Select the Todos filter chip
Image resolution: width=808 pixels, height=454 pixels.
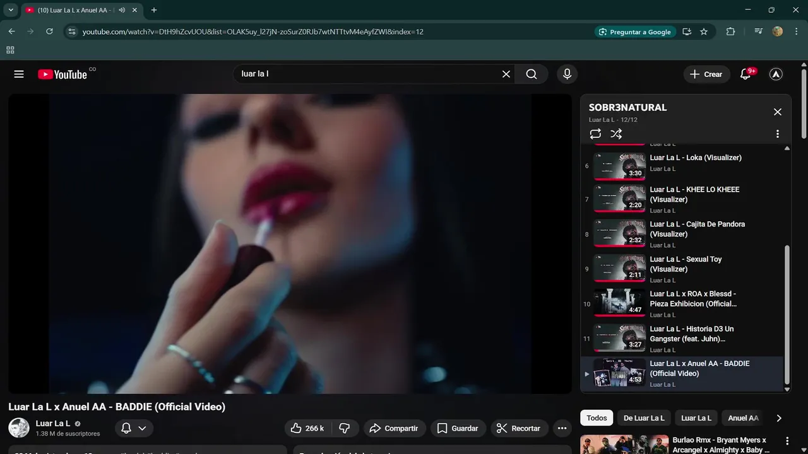(x=597, y=418)
